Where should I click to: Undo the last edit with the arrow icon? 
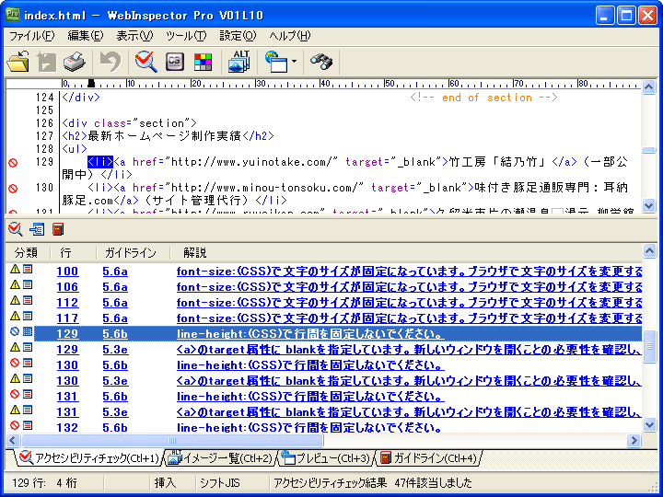pyautogui.click(x=110, y=62)
